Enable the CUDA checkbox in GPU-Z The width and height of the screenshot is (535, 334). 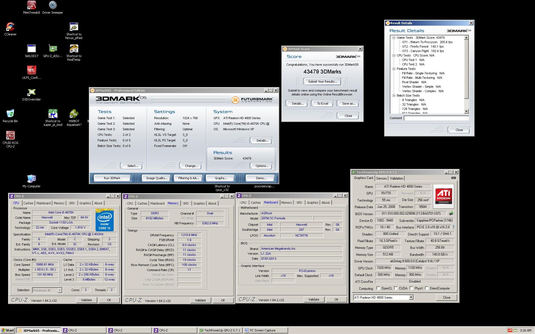tap(396, 288)
